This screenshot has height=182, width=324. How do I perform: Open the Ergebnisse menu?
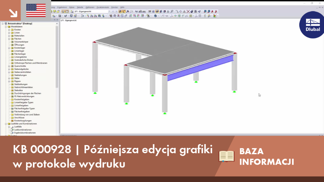click(62, 7)
